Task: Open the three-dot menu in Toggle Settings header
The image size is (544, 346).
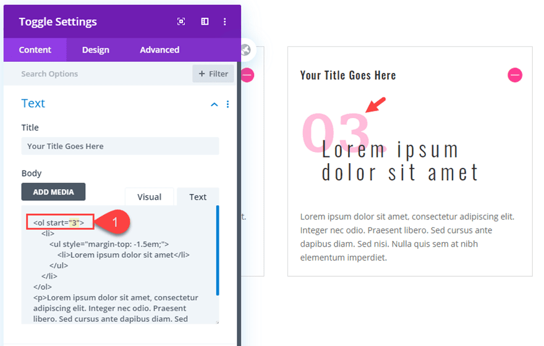Action: coord(225,22)
